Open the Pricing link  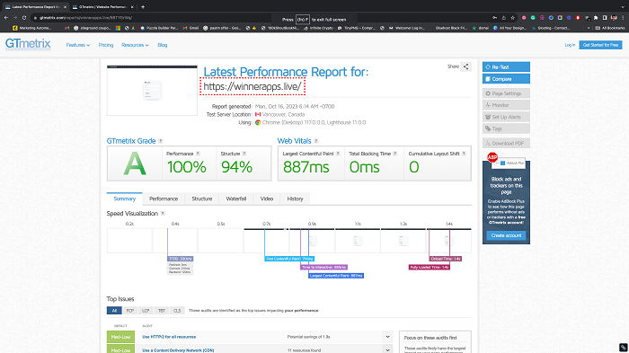pos(106,45)
